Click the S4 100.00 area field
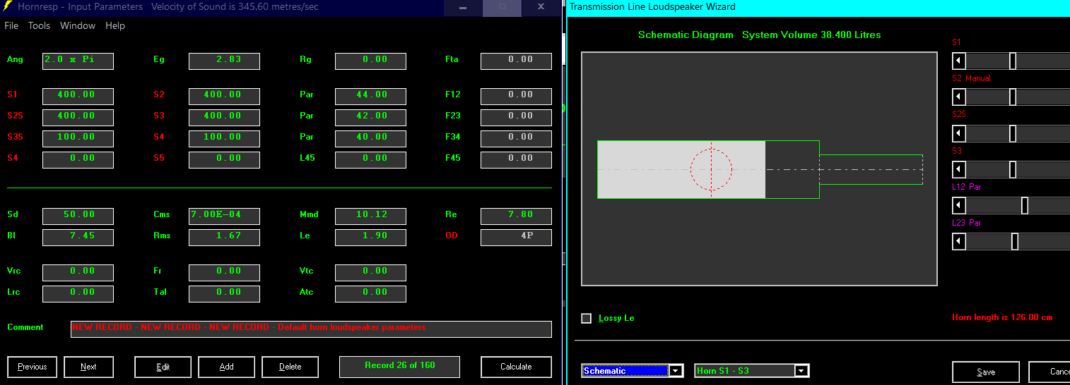 pos(224,138)
